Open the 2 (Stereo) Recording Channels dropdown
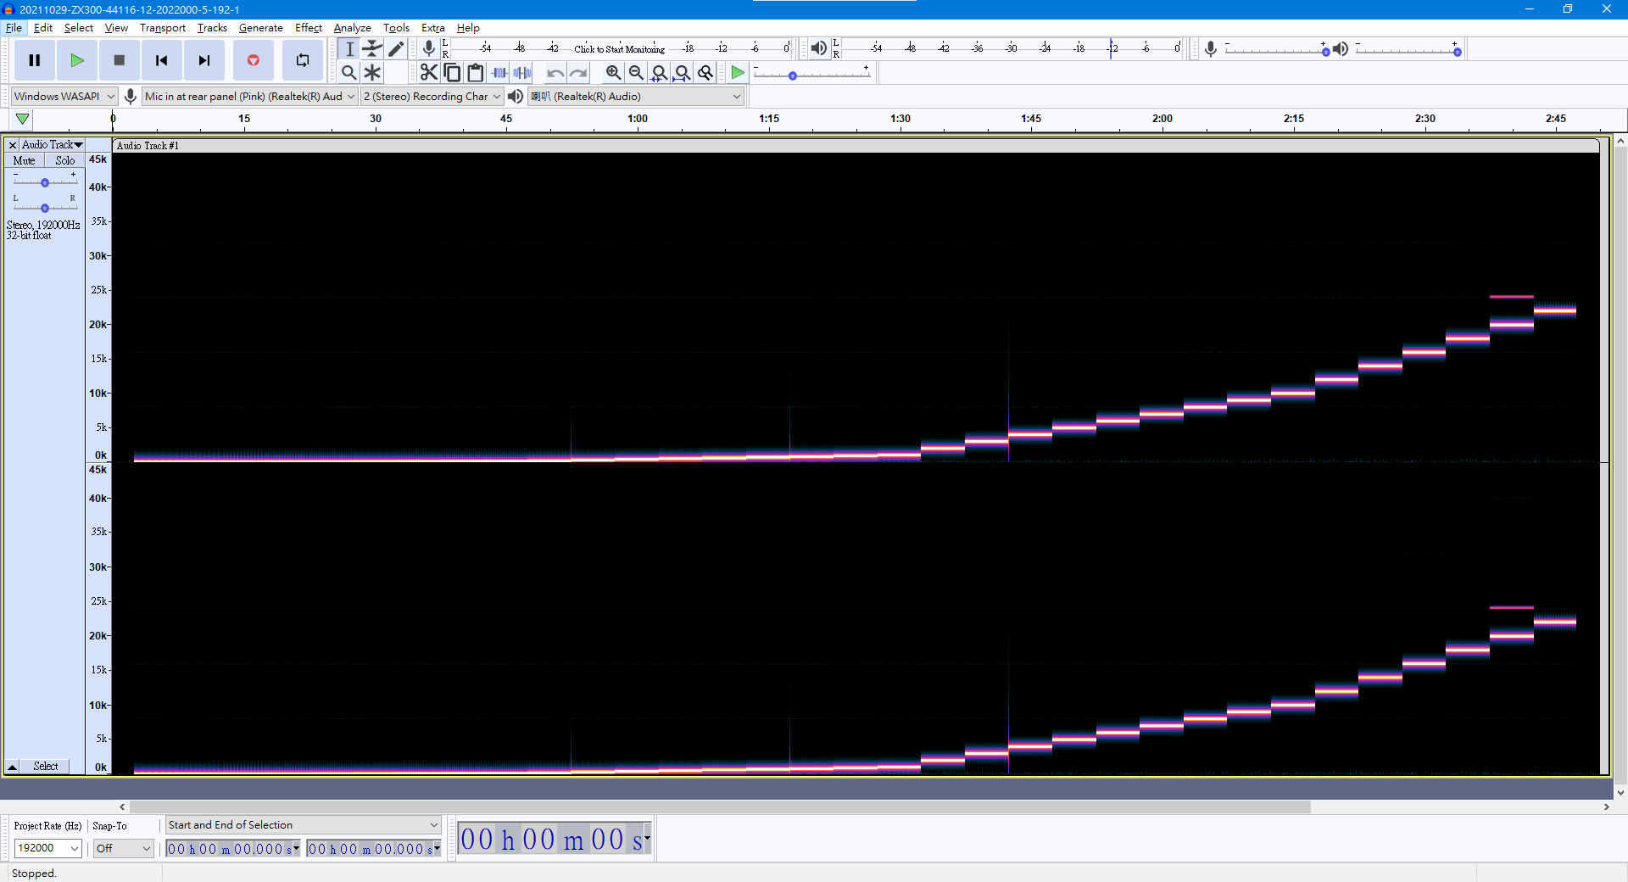Screen dimensions: 1628x882 tap(432, 97)
